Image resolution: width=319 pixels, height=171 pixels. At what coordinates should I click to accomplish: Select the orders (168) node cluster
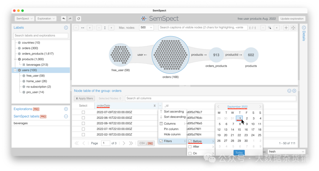point(170,55)
